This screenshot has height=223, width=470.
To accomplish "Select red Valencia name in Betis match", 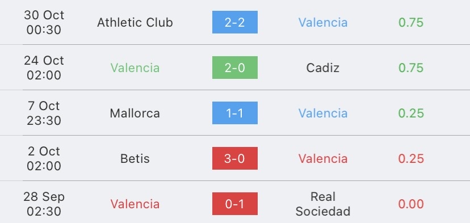I will click(x=323, y=158).
